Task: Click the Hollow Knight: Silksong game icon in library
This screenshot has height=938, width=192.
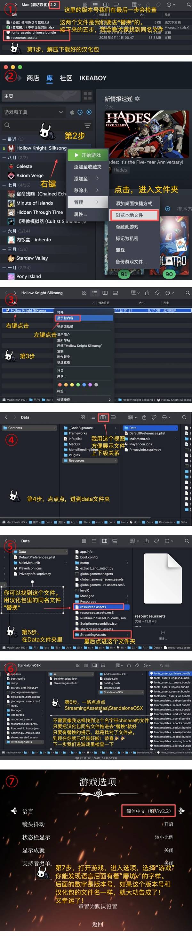Action: [x=11, y=148]
